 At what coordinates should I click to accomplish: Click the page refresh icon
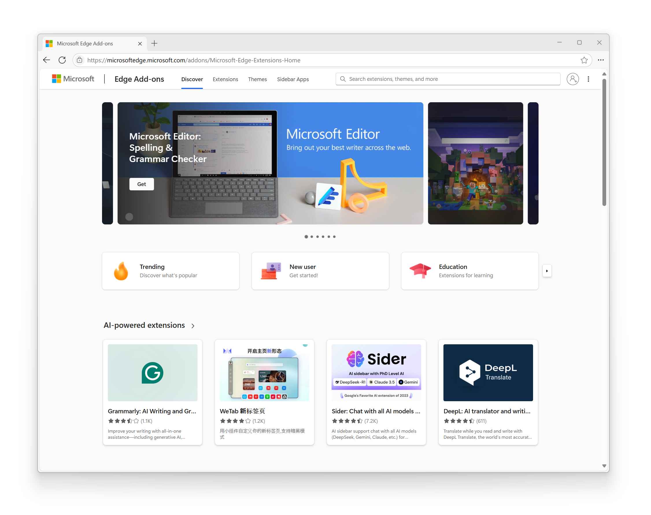pyautogui.click(x=62, y=60)
